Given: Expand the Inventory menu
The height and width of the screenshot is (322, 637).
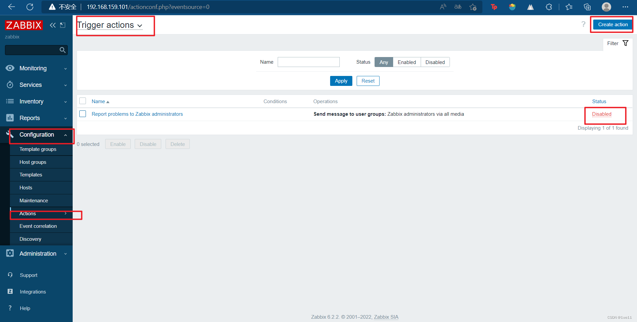Looking at the screenshot, I should point(36,101).
